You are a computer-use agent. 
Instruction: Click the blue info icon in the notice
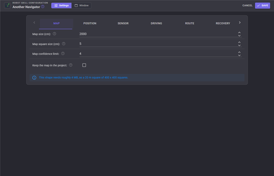pos(34,78)
